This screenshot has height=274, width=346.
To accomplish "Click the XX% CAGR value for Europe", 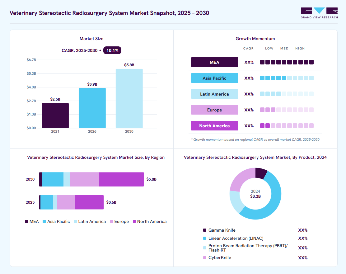I will [x=249, y=110].
